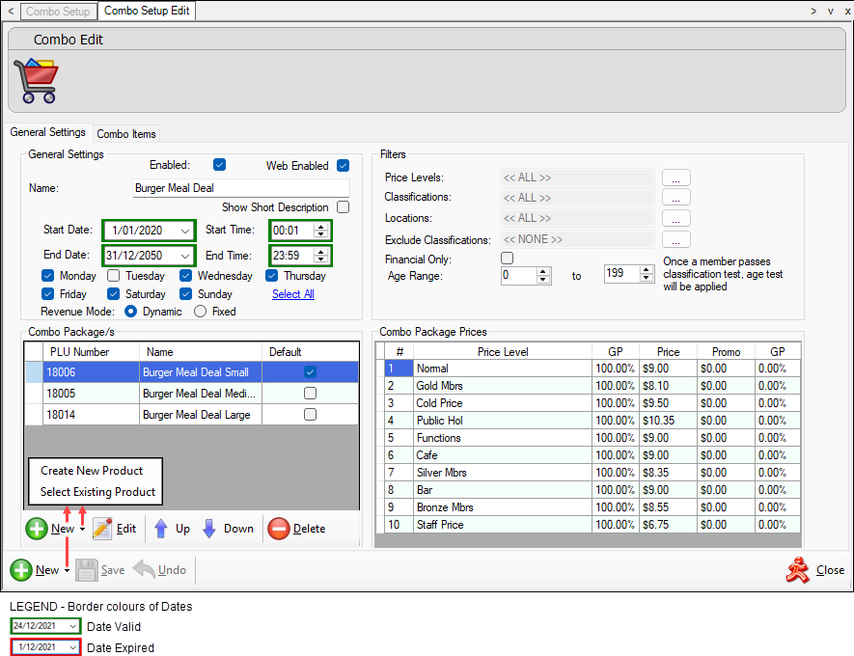Open the Start Date dropdown
The width and height of the screenshot is (854, 656).
(184, 231)
